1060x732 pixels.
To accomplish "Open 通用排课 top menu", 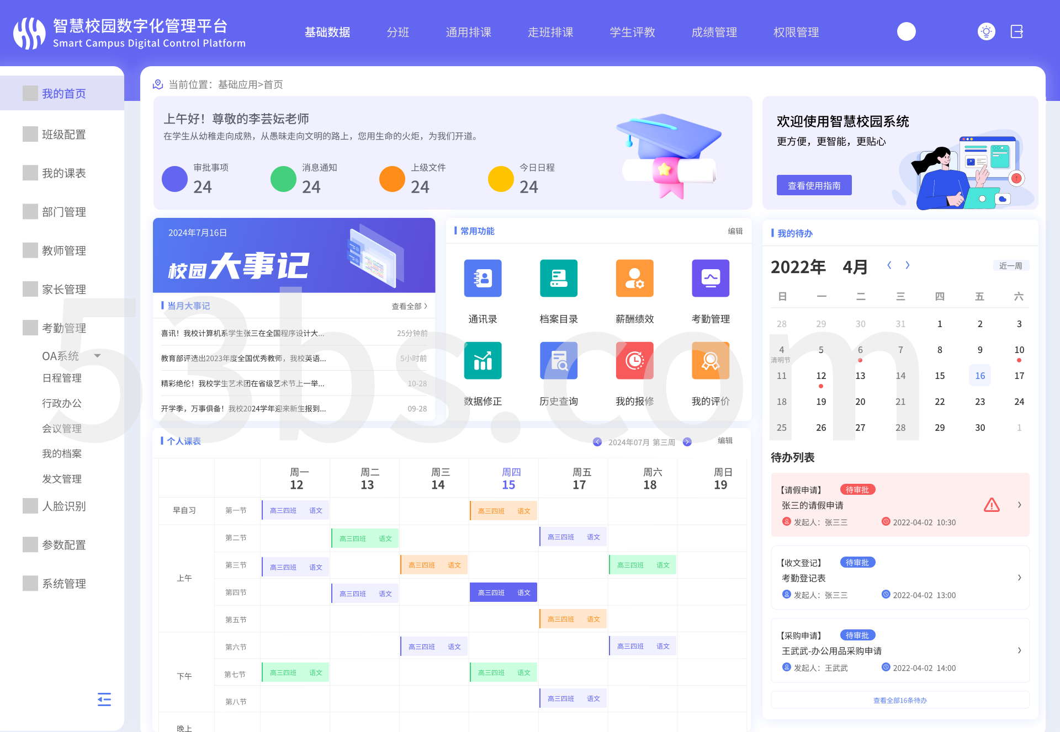I will [x=468, y=32].
